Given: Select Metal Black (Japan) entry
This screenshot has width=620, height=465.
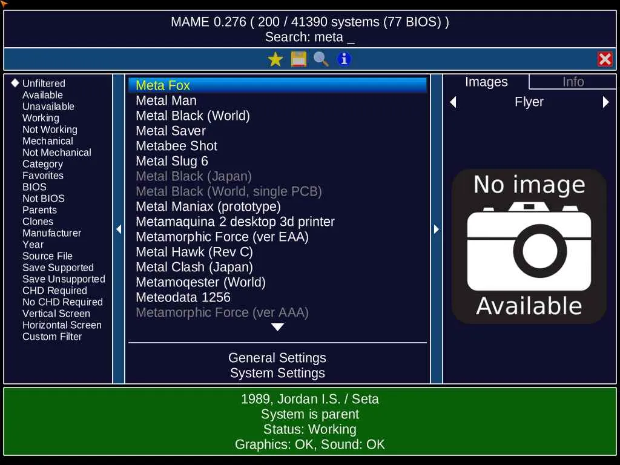Looking at the screenshot, I should [x=277, y=176].
